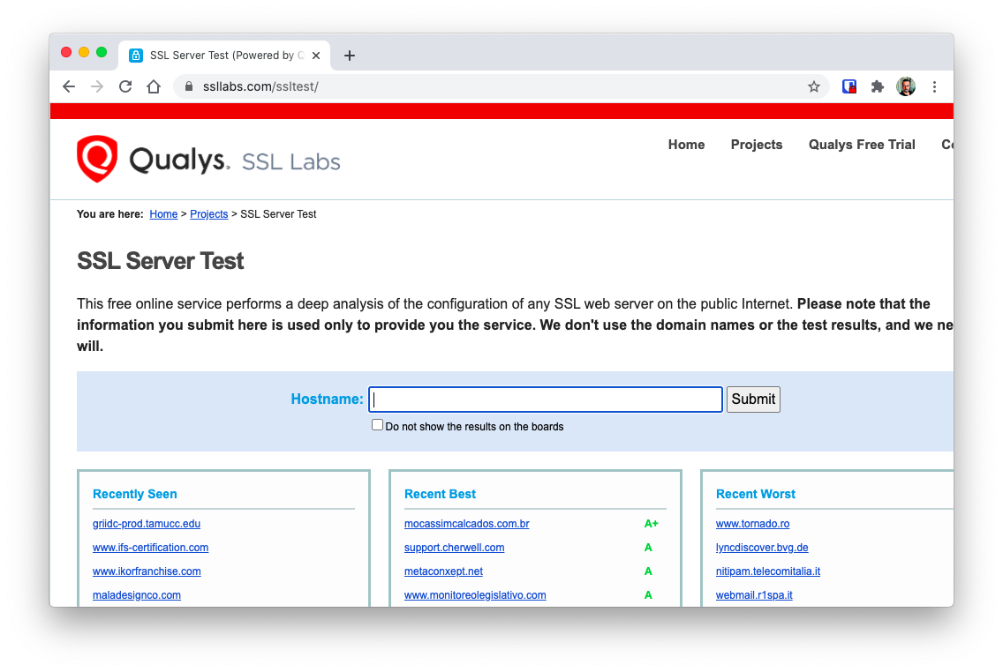Open a new tab with the plus button
Image resolution: width=1003 pixels, height=672 pixels.
pos(350,56)
